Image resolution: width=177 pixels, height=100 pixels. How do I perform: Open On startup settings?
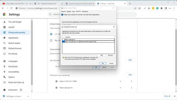pyautogui.click(x=13, y=54)
